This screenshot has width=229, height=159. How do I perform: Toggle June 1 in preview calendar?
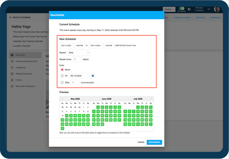coord(98,107)
